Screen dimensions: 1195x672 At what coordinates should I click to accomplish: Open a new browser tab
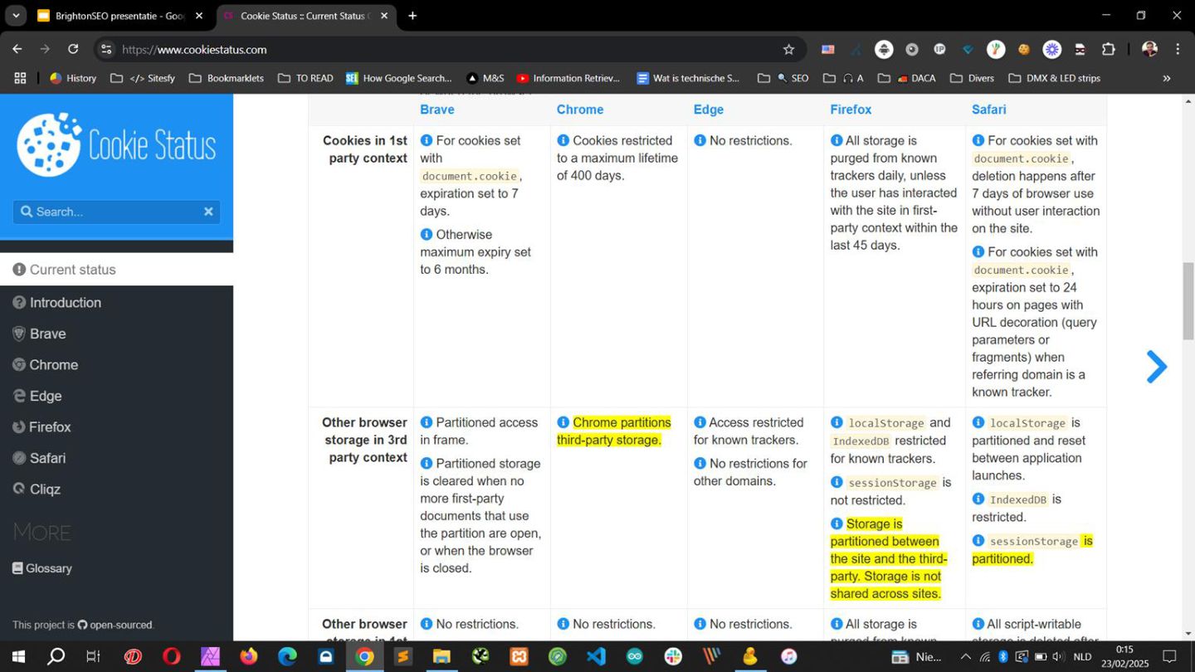(412, 16)
